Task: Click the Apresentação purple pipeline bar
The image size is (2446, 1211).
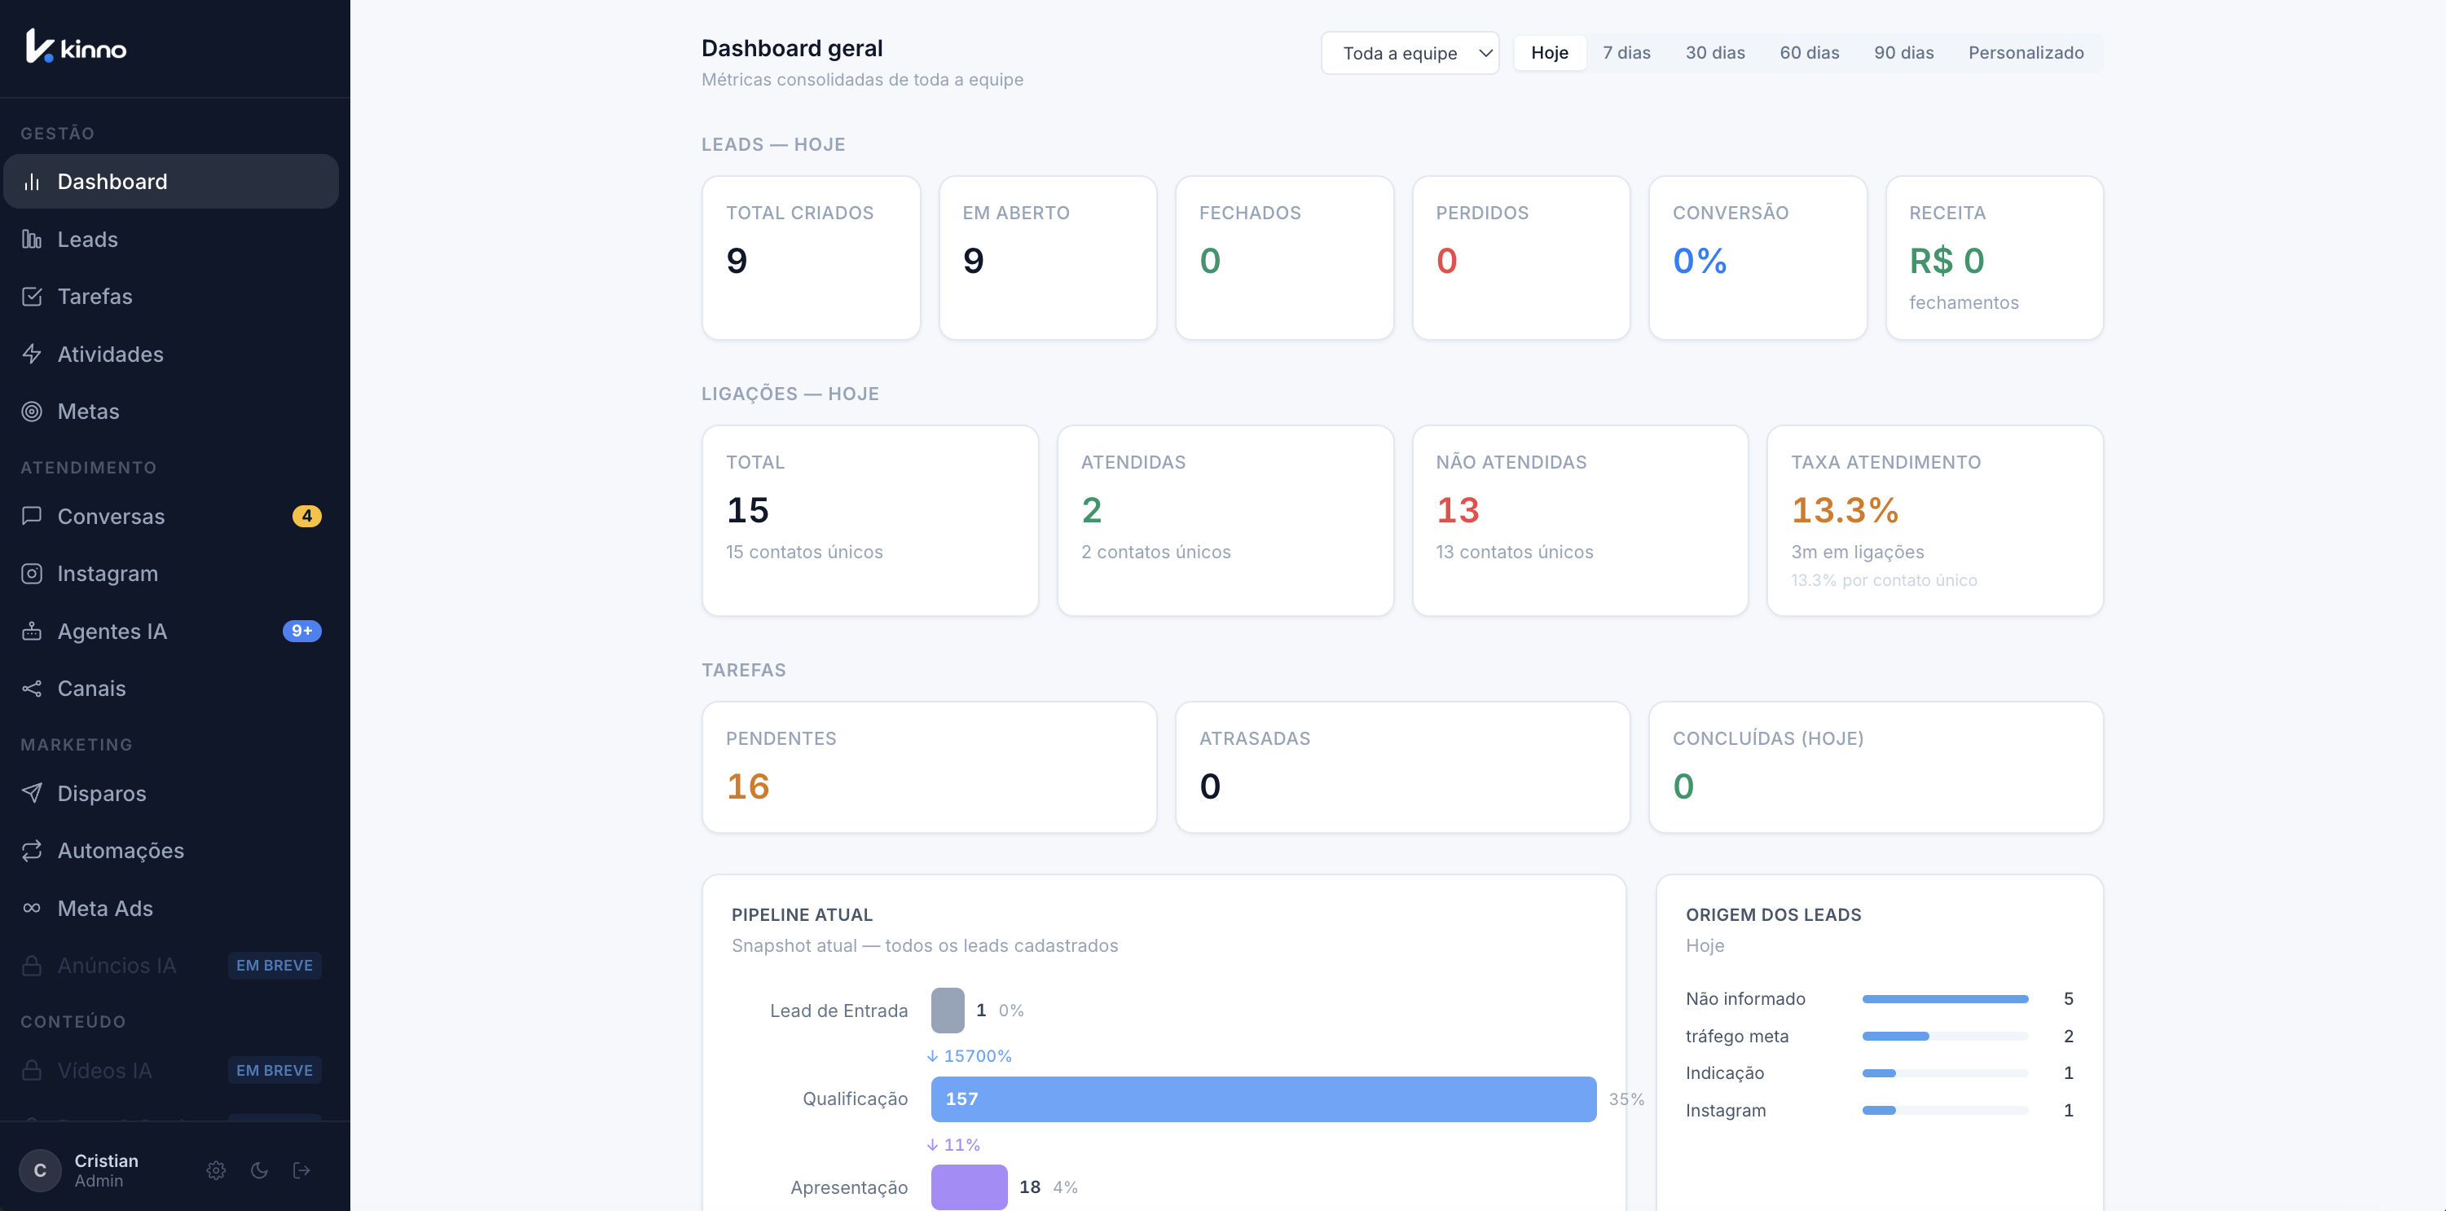Action: [969, 1187]
